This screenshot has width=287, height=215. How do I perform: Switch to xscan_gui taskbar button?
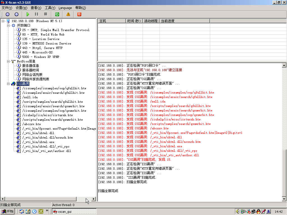[74, 212]
